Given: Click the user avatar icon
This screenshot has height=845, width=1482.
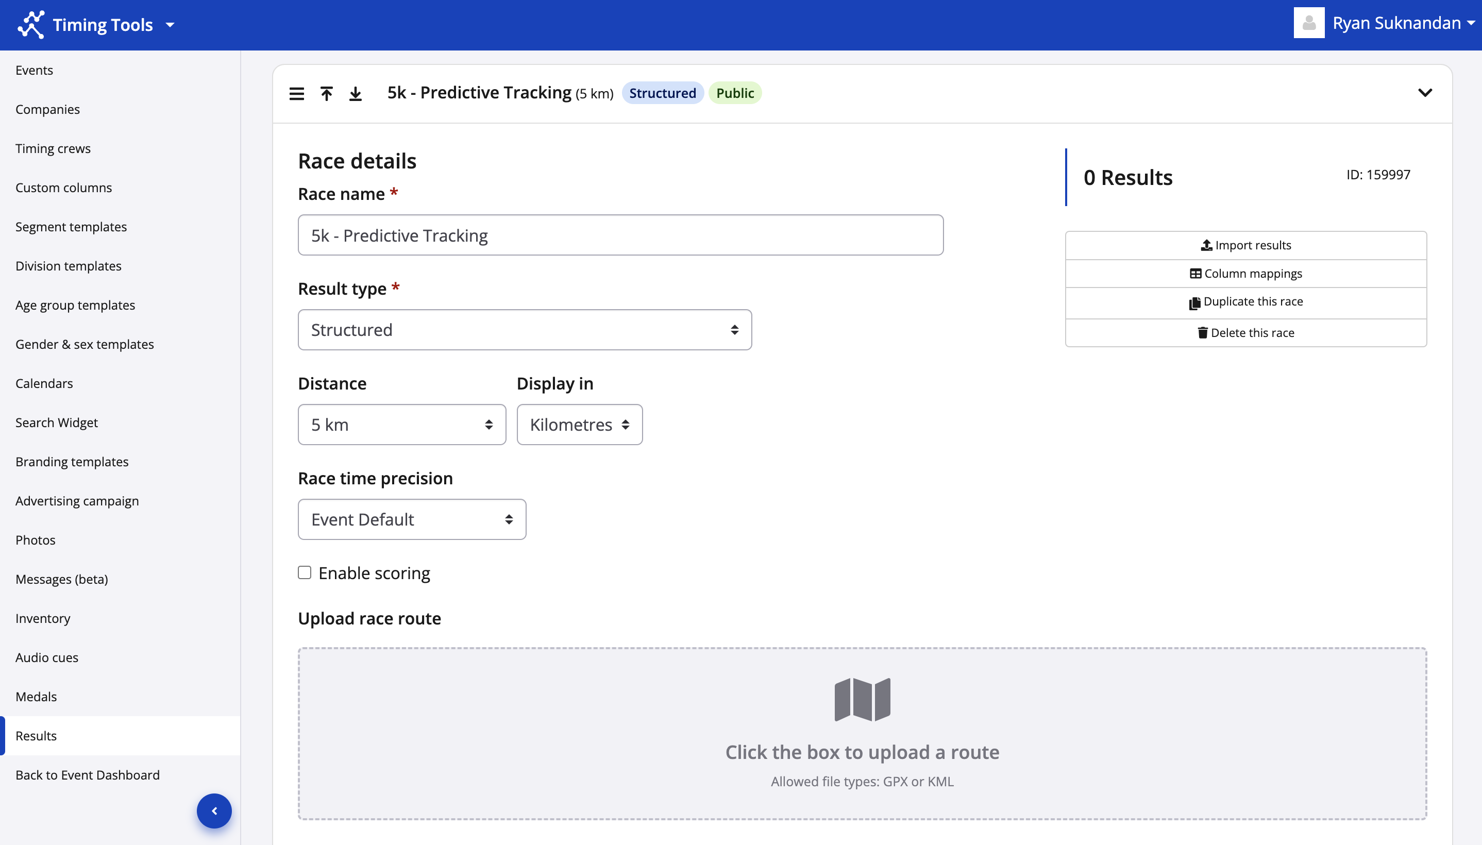Looking at the screenshot, I should point(1308,23).
